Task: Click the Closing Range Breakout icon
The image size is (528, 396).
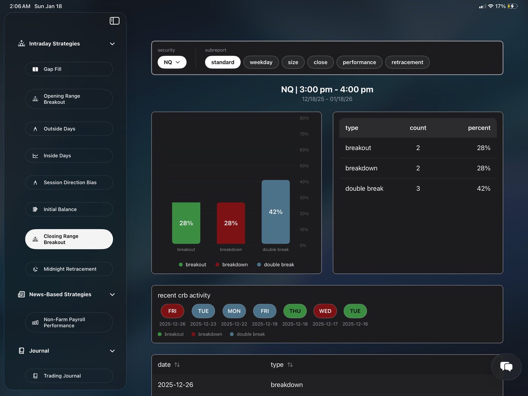Action: (x=35, y=239)
